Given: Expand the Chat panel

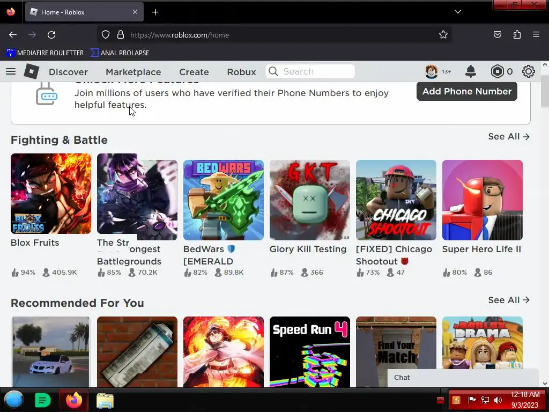Looking at the screenshot, I should coord(463,378).
